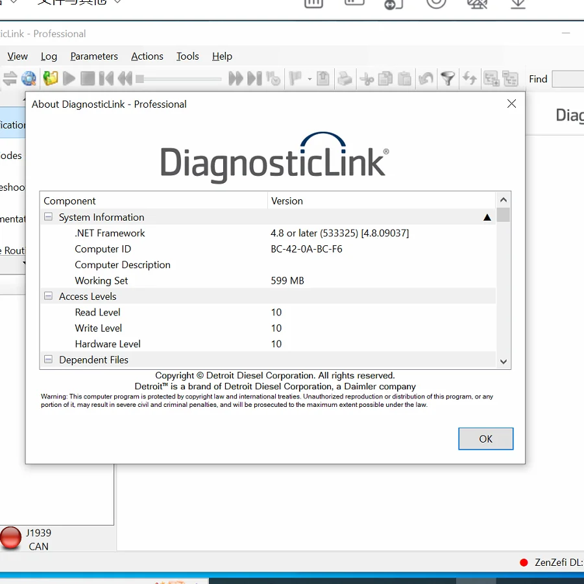
Task: Skip to log start button
Action: (x=106, y=79)
